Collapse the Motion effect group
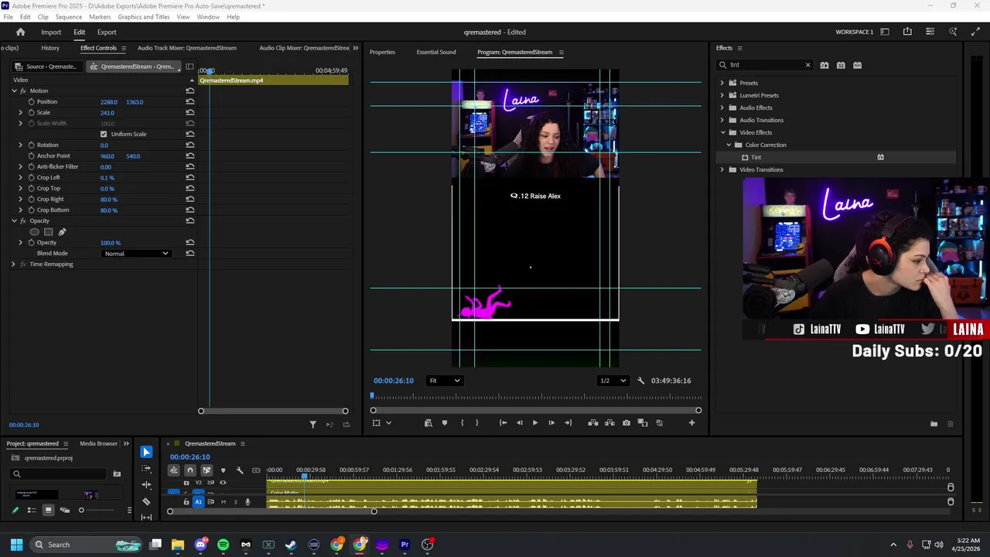Screen dimensions: 990x557 pos(13,91)
